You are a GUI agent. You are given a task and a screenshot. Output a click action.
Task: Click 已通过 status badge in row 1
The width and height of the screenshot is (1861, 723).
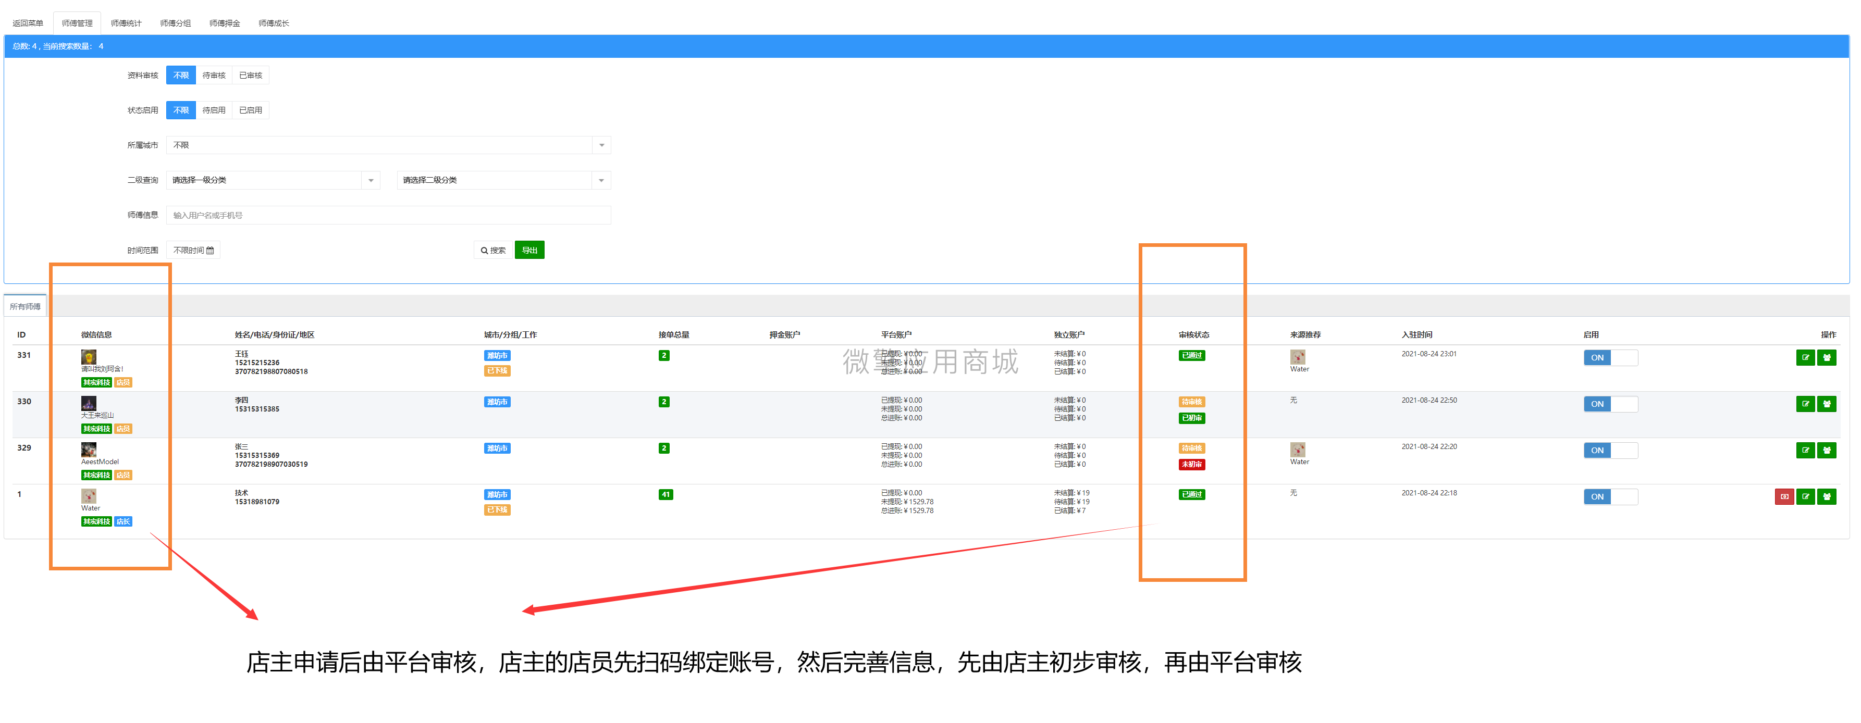pos(1191,494)
